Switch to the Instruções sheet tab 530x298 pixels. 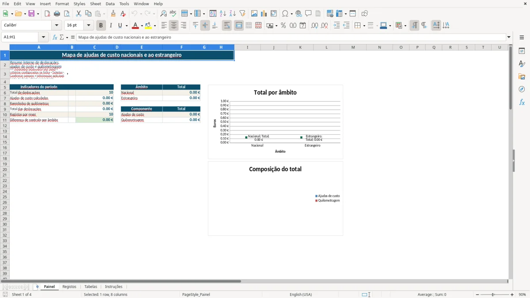(x=114, y=287)
